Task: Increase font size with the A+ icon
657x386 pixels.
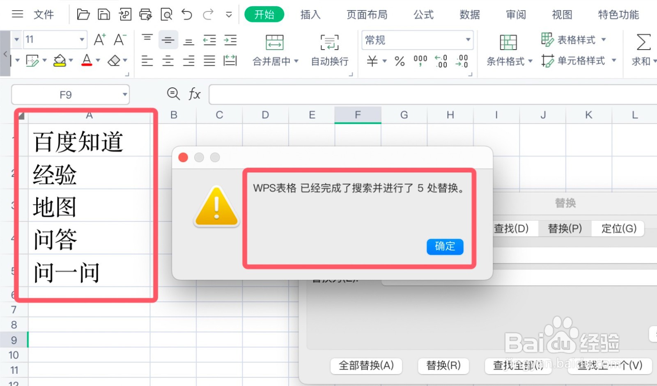Action: 99,39
